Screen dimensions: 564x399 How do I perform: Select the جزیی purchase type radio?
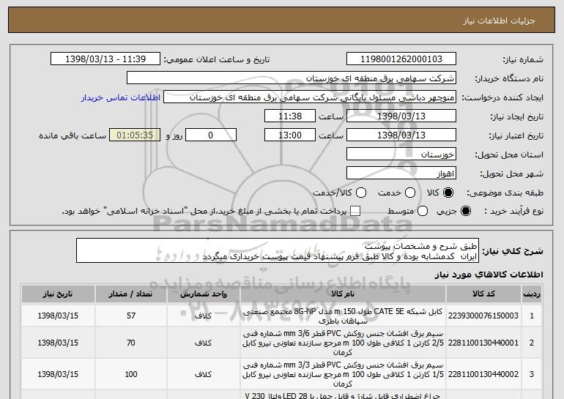tap(465, 212)
